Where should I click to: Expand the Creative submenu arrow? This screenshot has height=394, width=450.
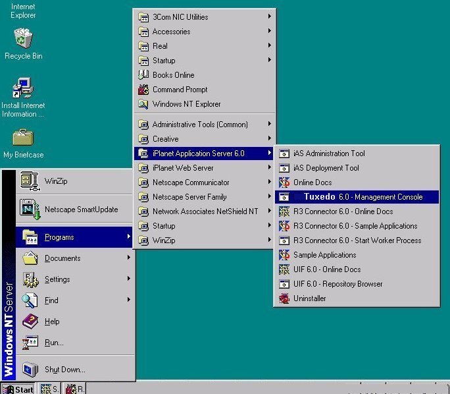click(x=270, y=138)
